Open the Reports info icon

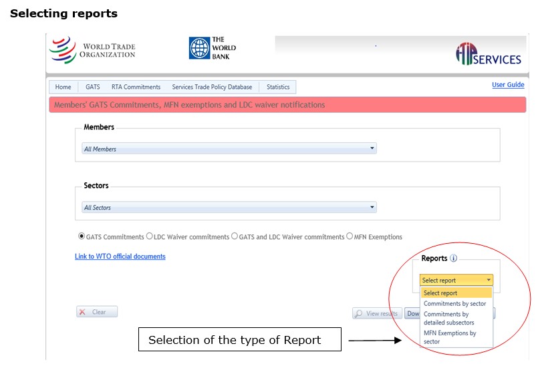point(453,258)
